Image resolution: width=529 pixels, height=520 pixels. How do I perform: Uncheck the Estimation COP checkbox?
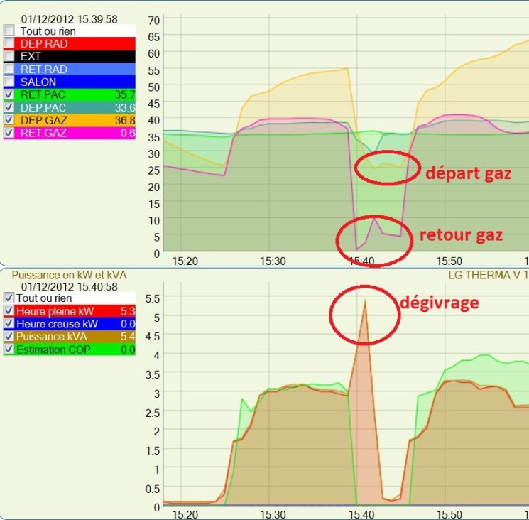(x=9, y=350)
